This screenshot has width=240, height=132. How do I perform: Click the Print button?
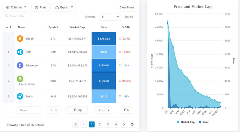(40, 7)
